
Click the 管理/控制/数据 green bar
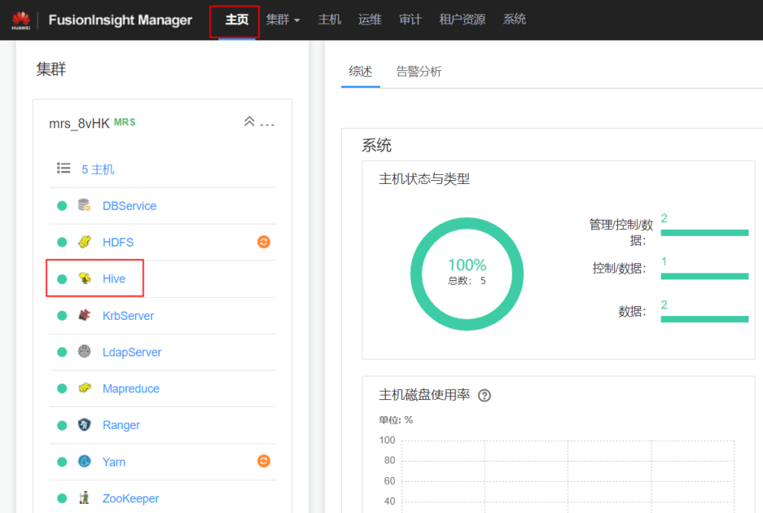pyautogui.click(x=704, y=233)
